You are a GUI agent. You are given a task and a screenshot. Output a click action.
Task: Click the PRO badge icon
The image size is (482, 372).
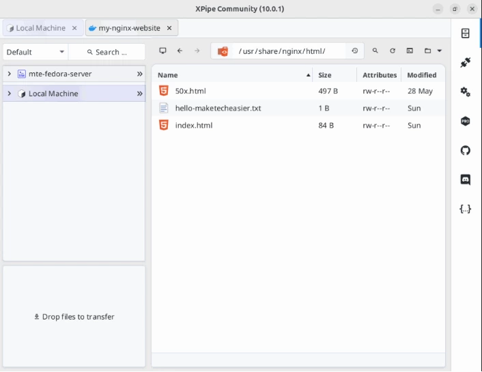tap(465, 121)
